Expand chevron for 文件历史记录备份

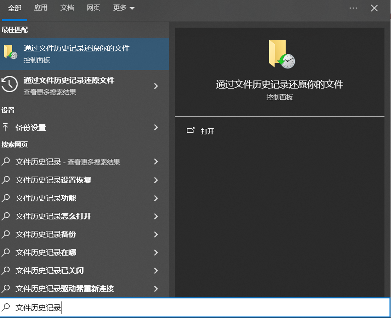click(156, 234)
